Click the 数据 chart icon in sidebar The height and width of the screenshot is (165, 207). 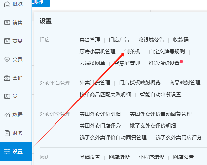point(7,115)
